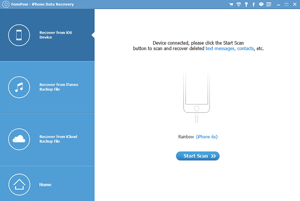Open the contacts link
The width and height of the screenshot is (300, 201).
tap(245, 49)
